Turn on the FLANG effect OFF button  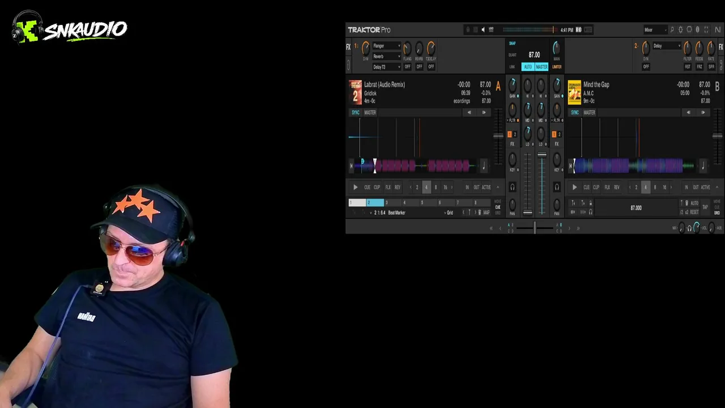coord(407,67)
